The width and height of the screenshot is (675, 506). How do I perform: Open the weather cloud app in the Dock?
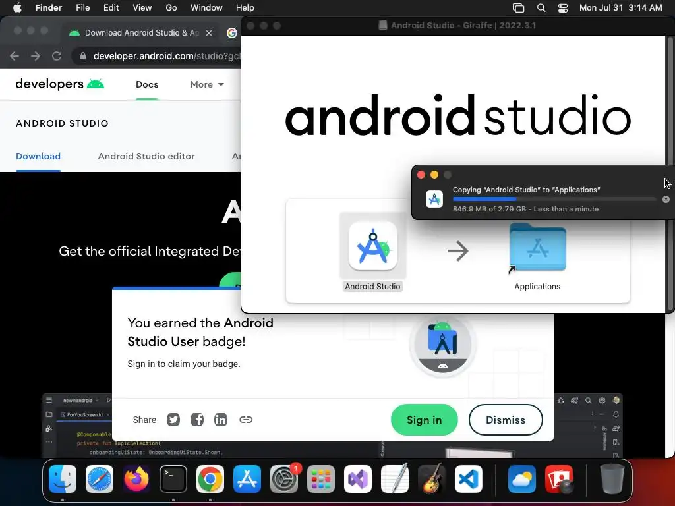coord(522,479)
